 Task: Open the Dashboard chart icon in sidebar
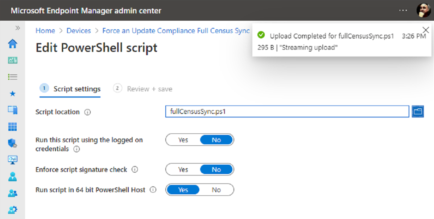coord(12,60)
